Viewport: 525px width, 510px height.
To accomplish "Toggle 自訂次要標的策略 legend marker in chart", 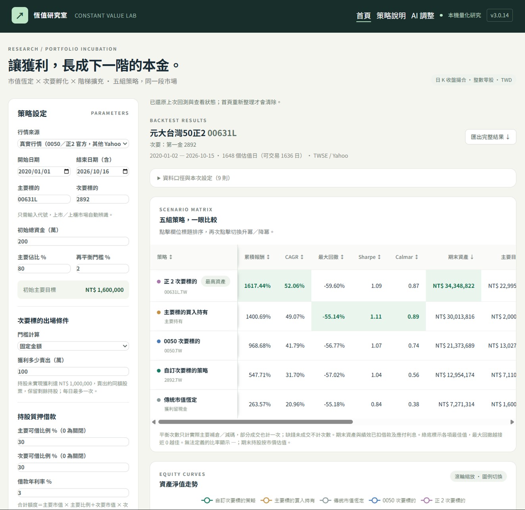I will point(207,500).
